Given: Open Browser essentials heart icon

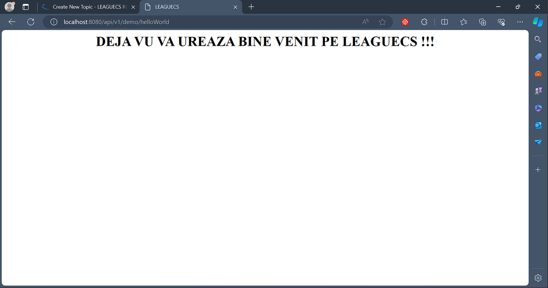Looking at the screenshot, I should click(501, 22).
